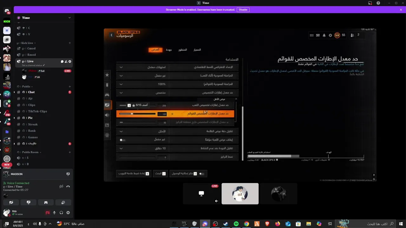
Task: Open Discord direct messages home icon
Action: tap(7, 11)
